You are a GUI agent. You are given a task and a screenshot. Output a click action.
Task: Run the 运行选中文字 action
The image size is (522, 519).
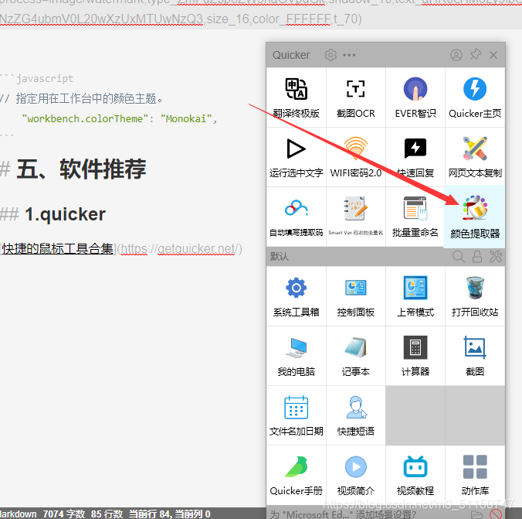296,157
